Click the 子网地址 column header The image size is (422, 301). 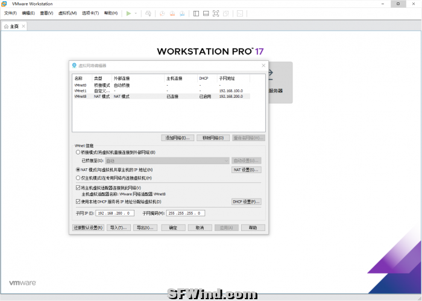pyautogui.click(x=234, y=78)
